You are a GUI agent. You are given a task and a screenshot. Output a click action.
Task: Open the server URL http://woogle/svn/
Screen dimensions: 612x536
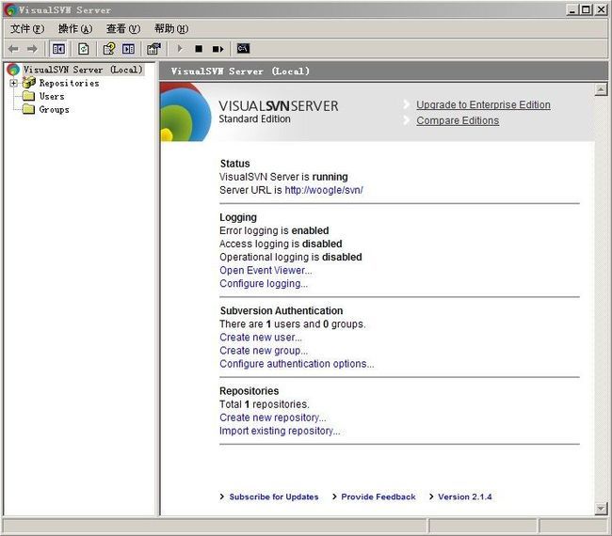pyautogui.click(x=324, y=190)
